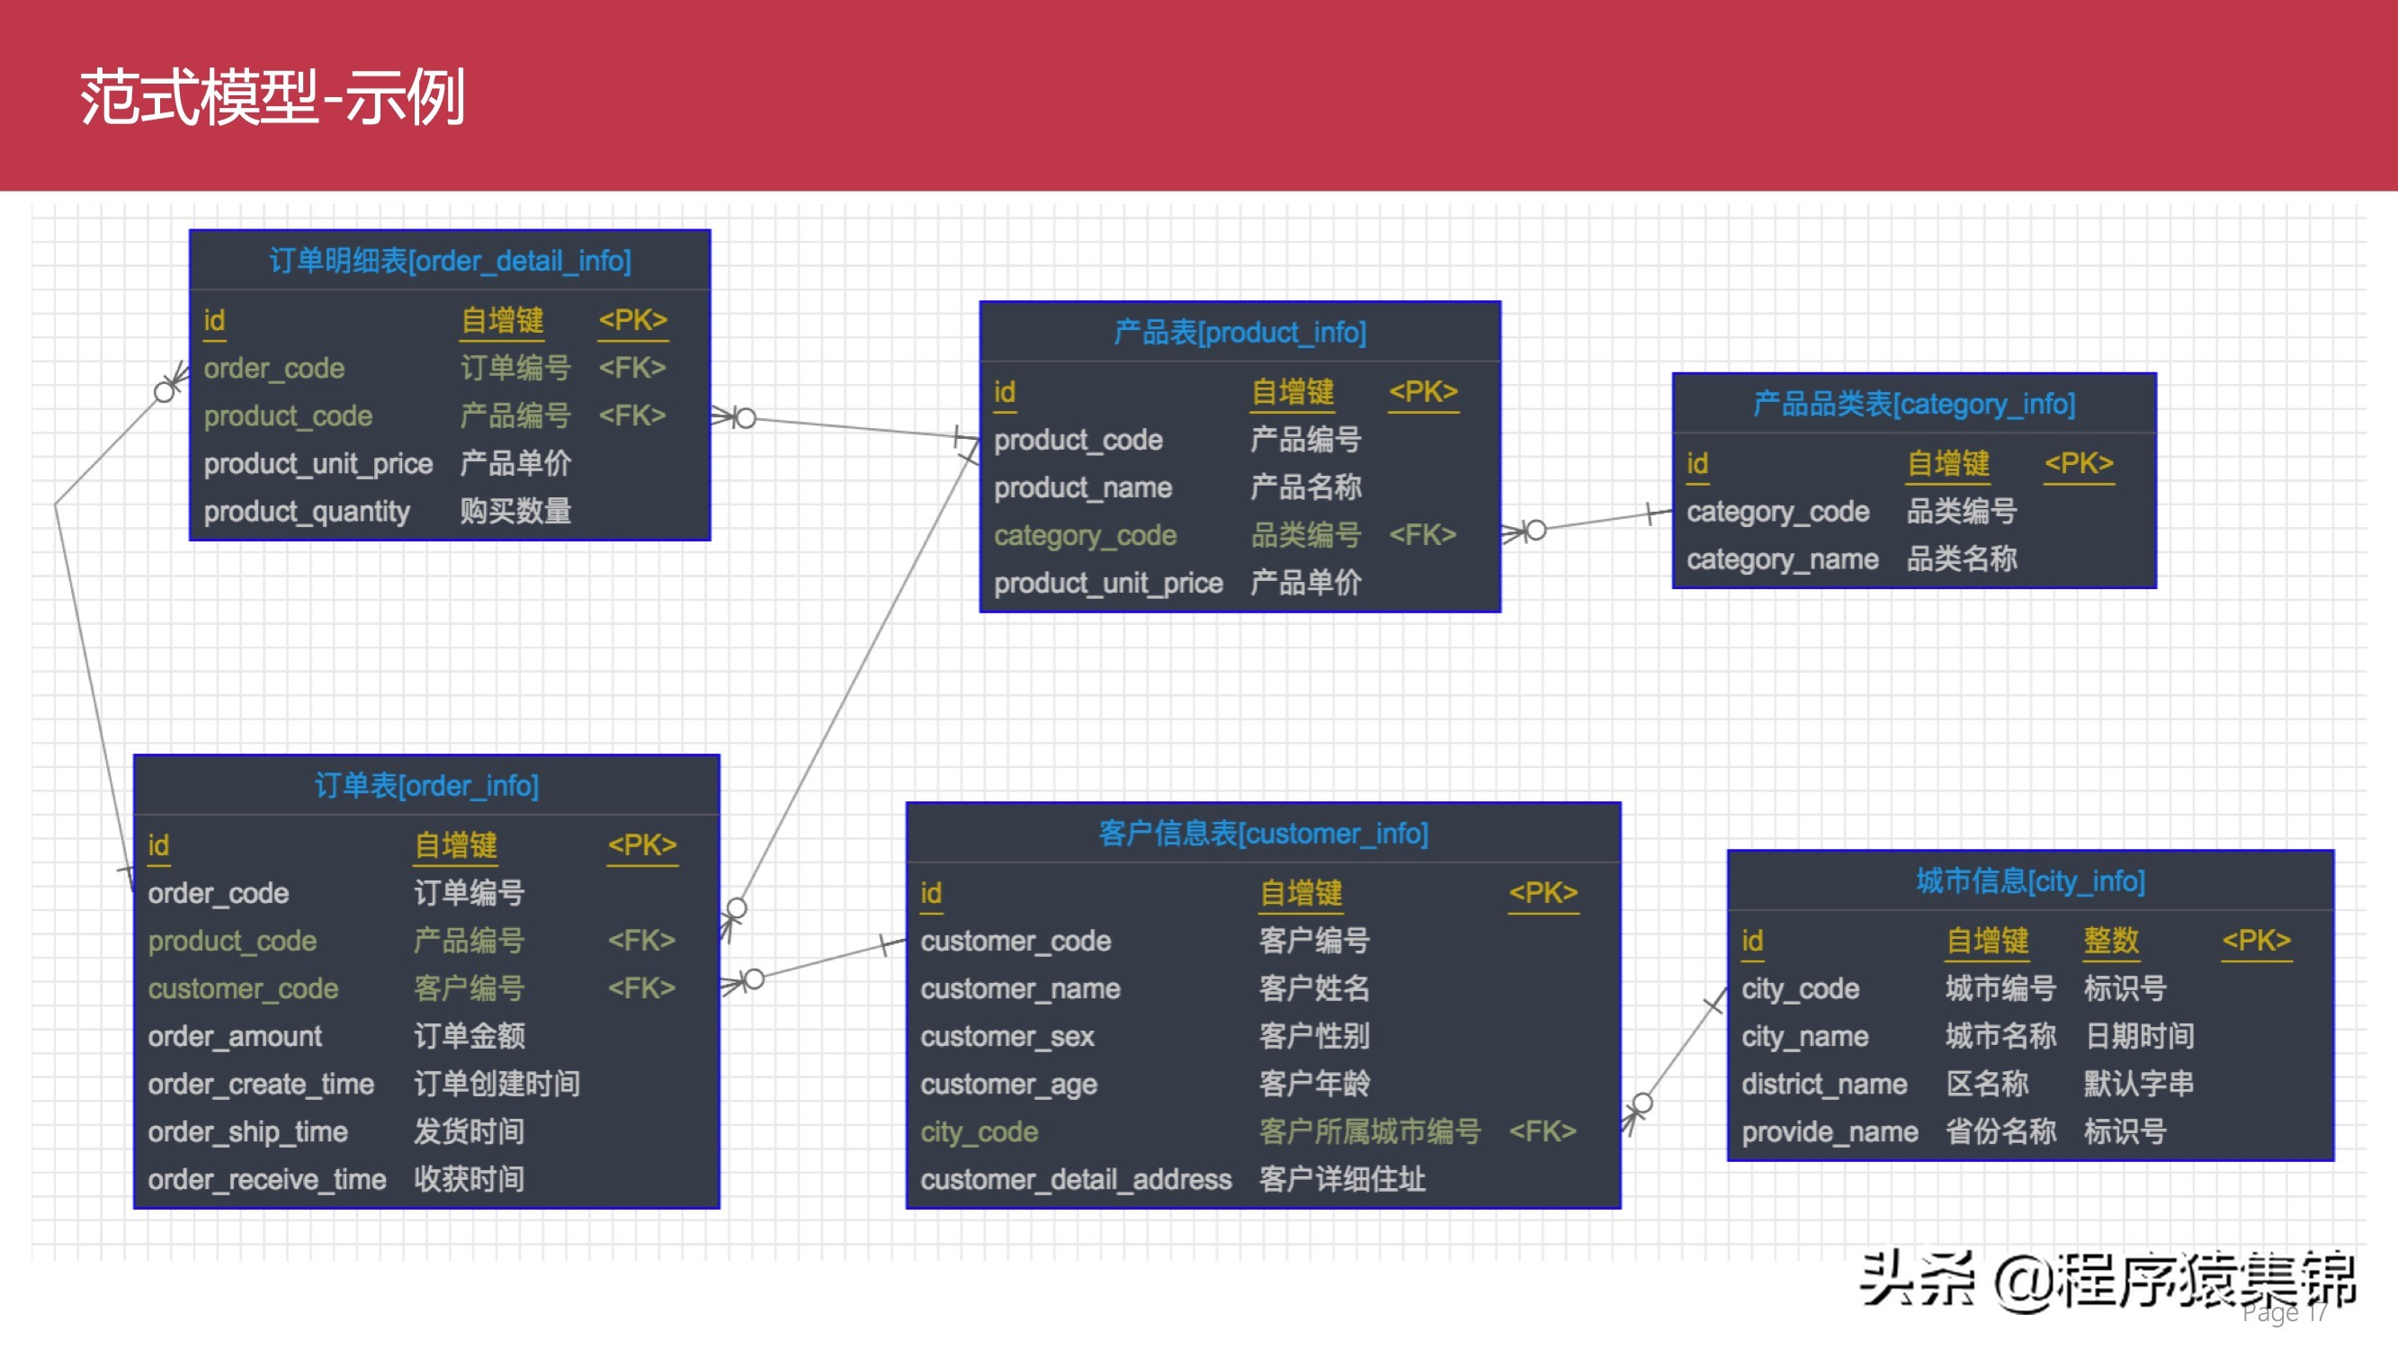
Task: Click product_code field in order_detail_info table
Action: coord(288,415)
